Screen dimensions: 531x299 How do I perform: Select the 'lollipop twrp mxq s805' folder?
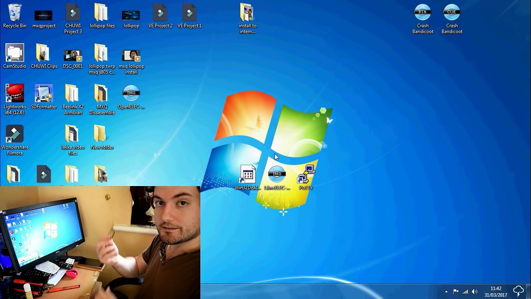[x=102, y=59]
